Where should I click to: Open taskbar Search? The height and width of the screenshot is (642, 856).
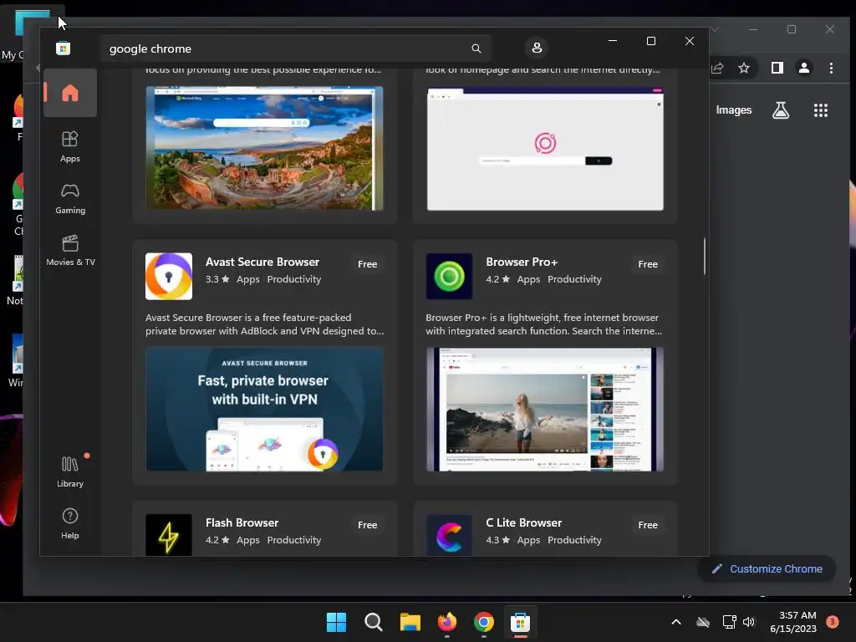pyautogui.click(x=374, y=622)
